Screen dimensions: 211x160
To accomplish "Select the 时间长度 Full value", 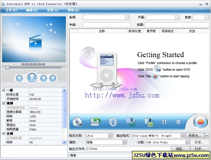I will tap(46, 95).
